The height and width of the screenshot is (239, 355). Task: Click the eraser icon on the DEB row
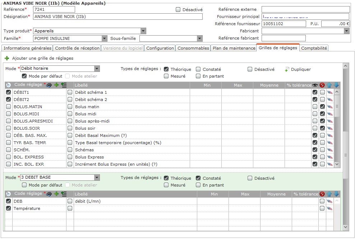click(329, 201)
